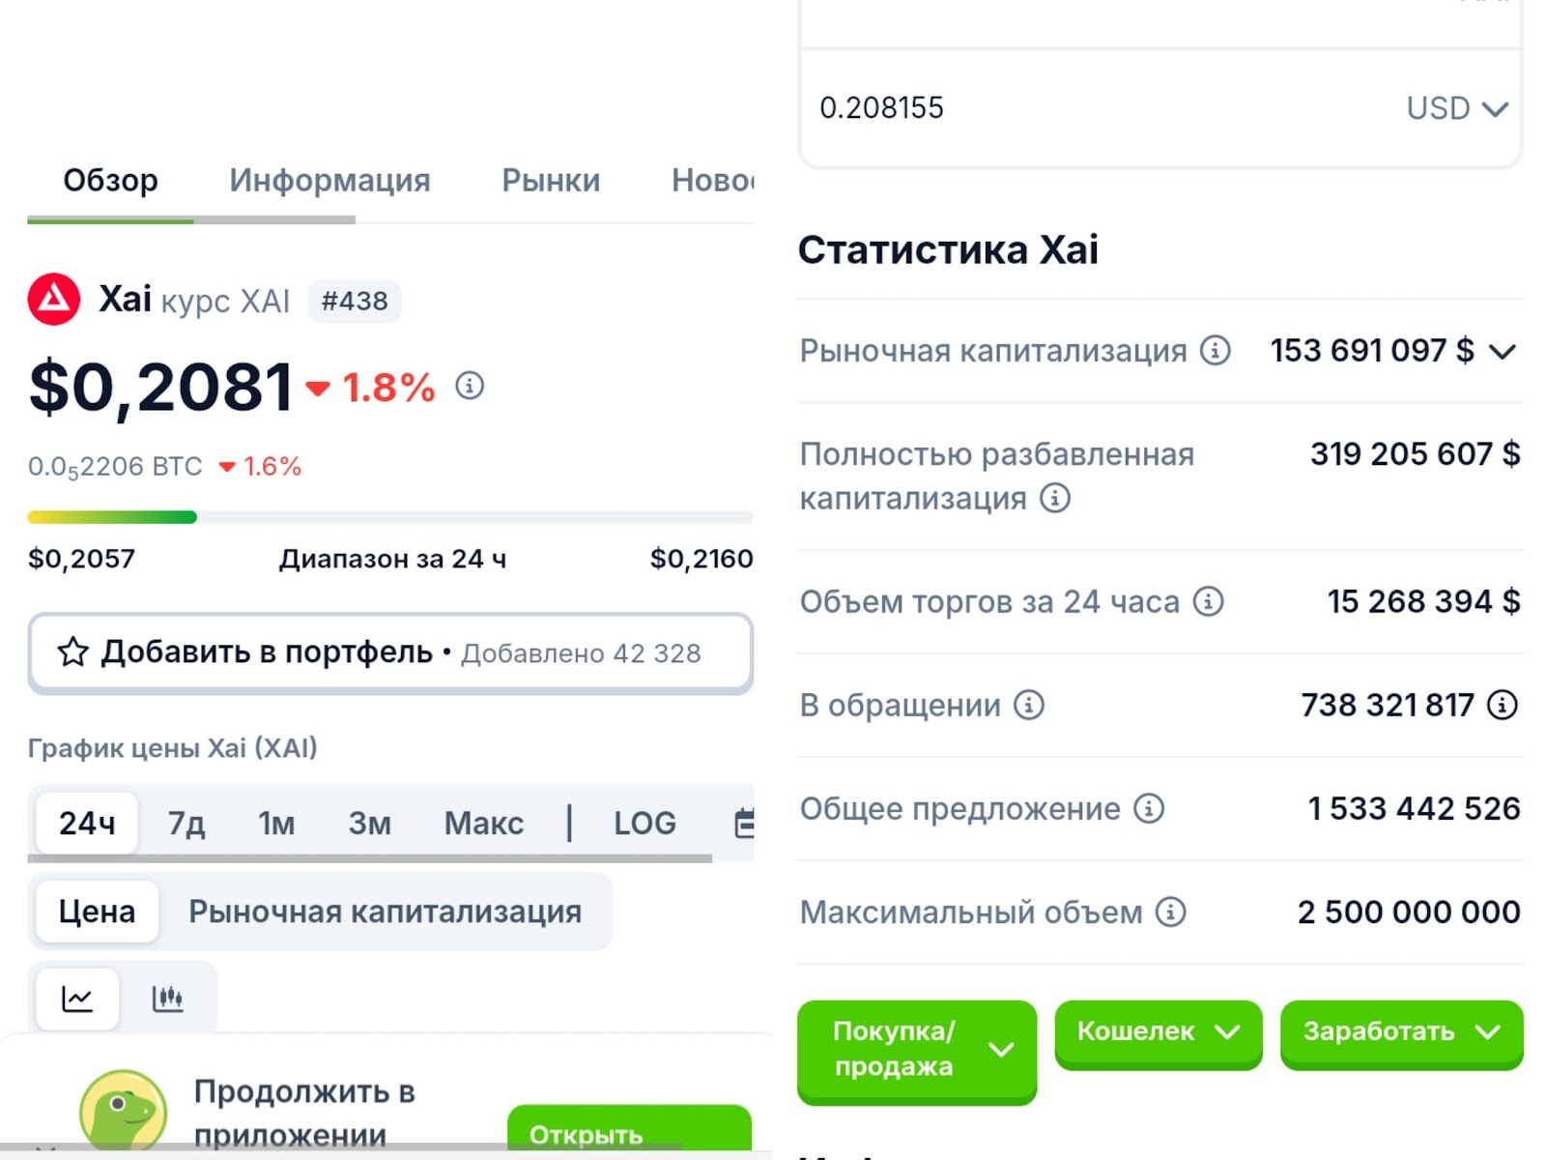
Task: Click the BTC price 0.0₅2206 BTC
Action: coord(115,467)
